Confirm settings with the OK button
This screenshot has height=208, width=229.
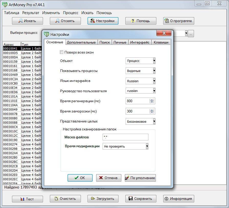[80, 178]
